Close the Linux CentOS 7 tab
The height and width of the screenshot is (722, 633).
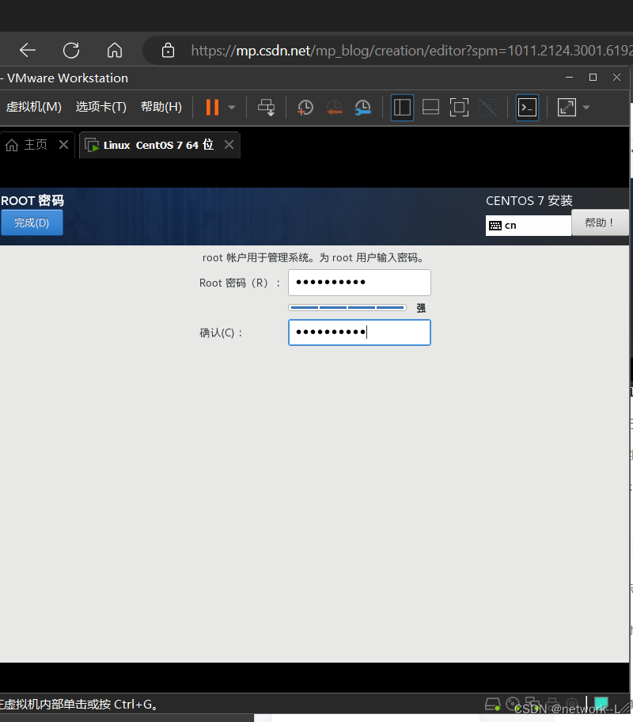(229, 145)
